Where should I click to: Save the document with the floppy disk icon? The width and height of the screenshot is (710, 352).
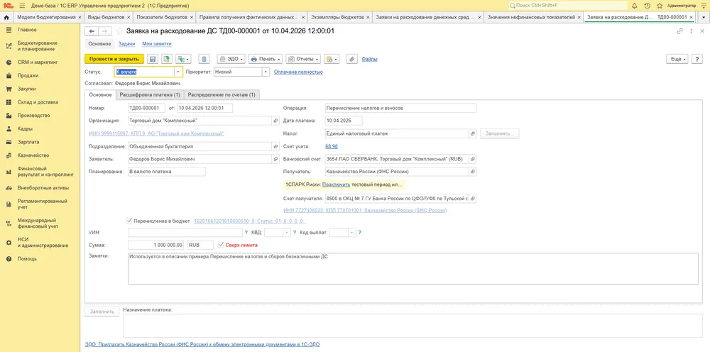pos(153,59)
